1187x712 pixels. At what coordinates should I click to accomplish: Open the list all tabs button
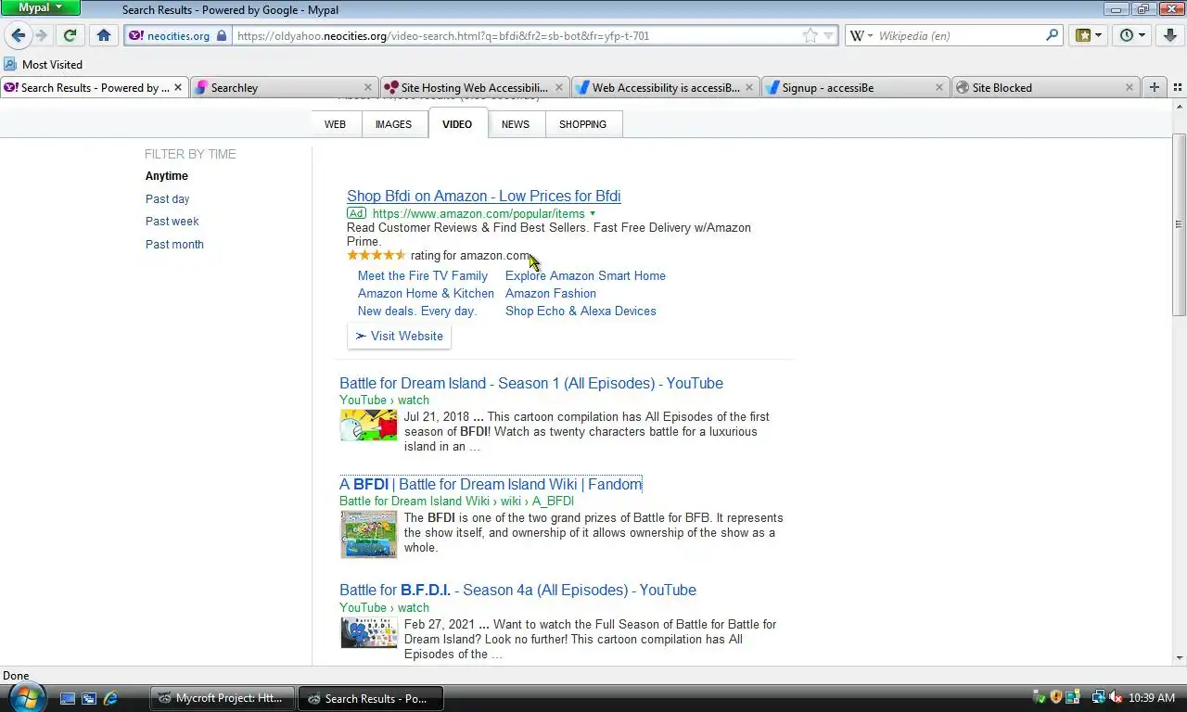1177,87
